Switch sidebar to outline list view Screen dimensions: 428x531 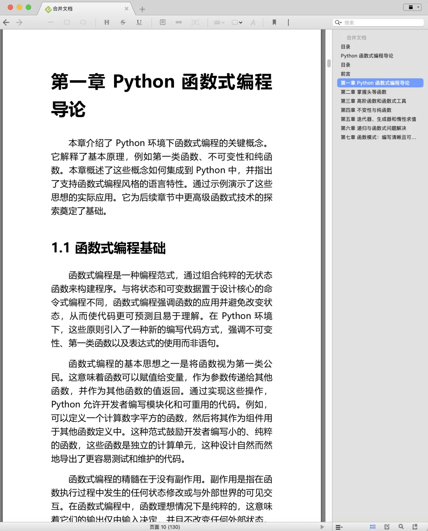(x=373, y=527)
